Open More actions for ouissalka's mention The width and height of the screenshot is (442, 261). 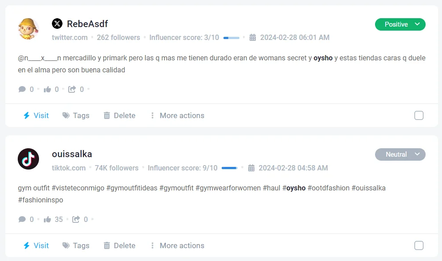[177, 245]
